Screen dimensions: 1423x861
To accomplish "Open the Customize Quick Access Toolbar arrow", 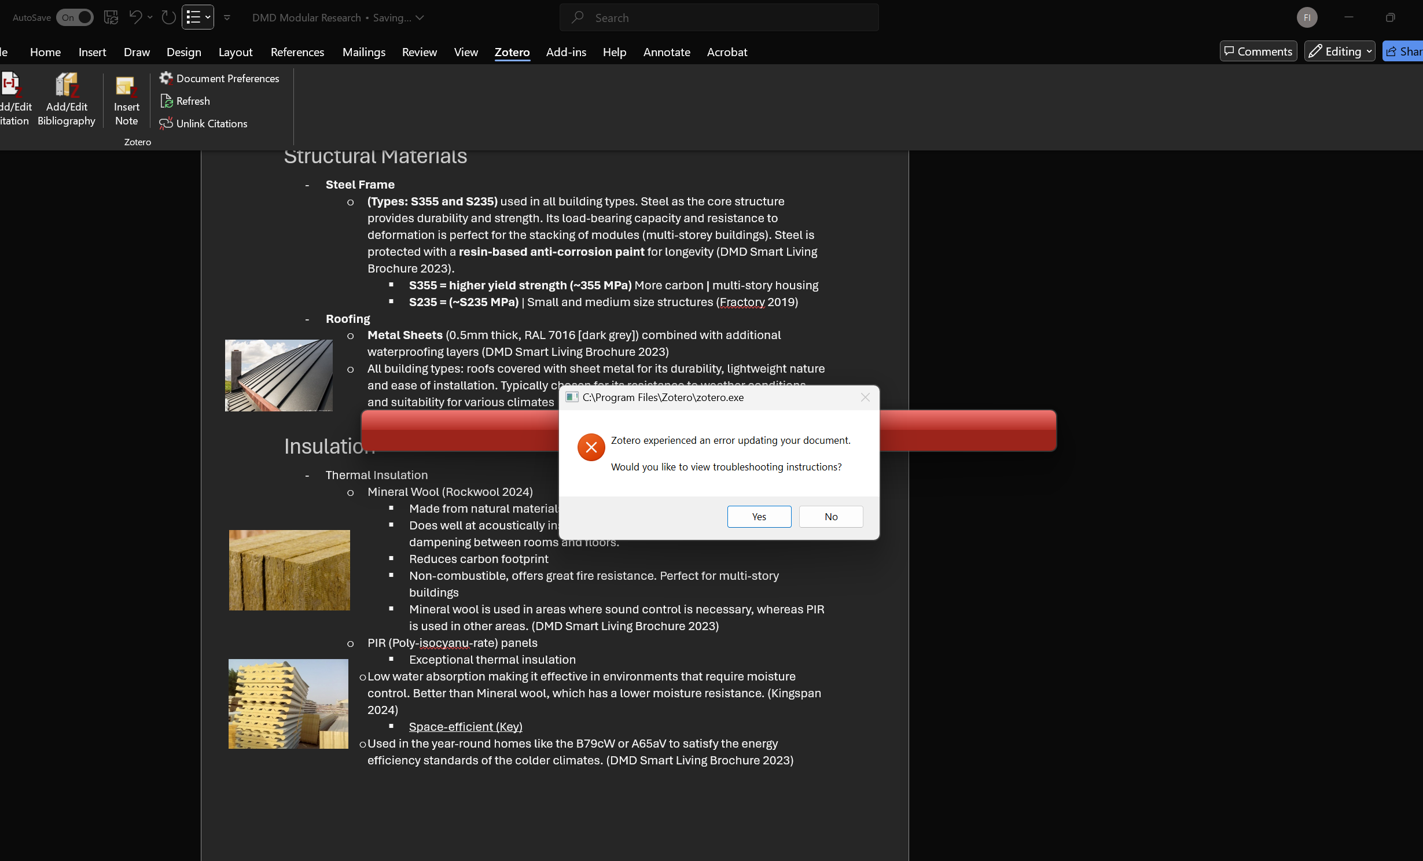I will coord(227,18).
